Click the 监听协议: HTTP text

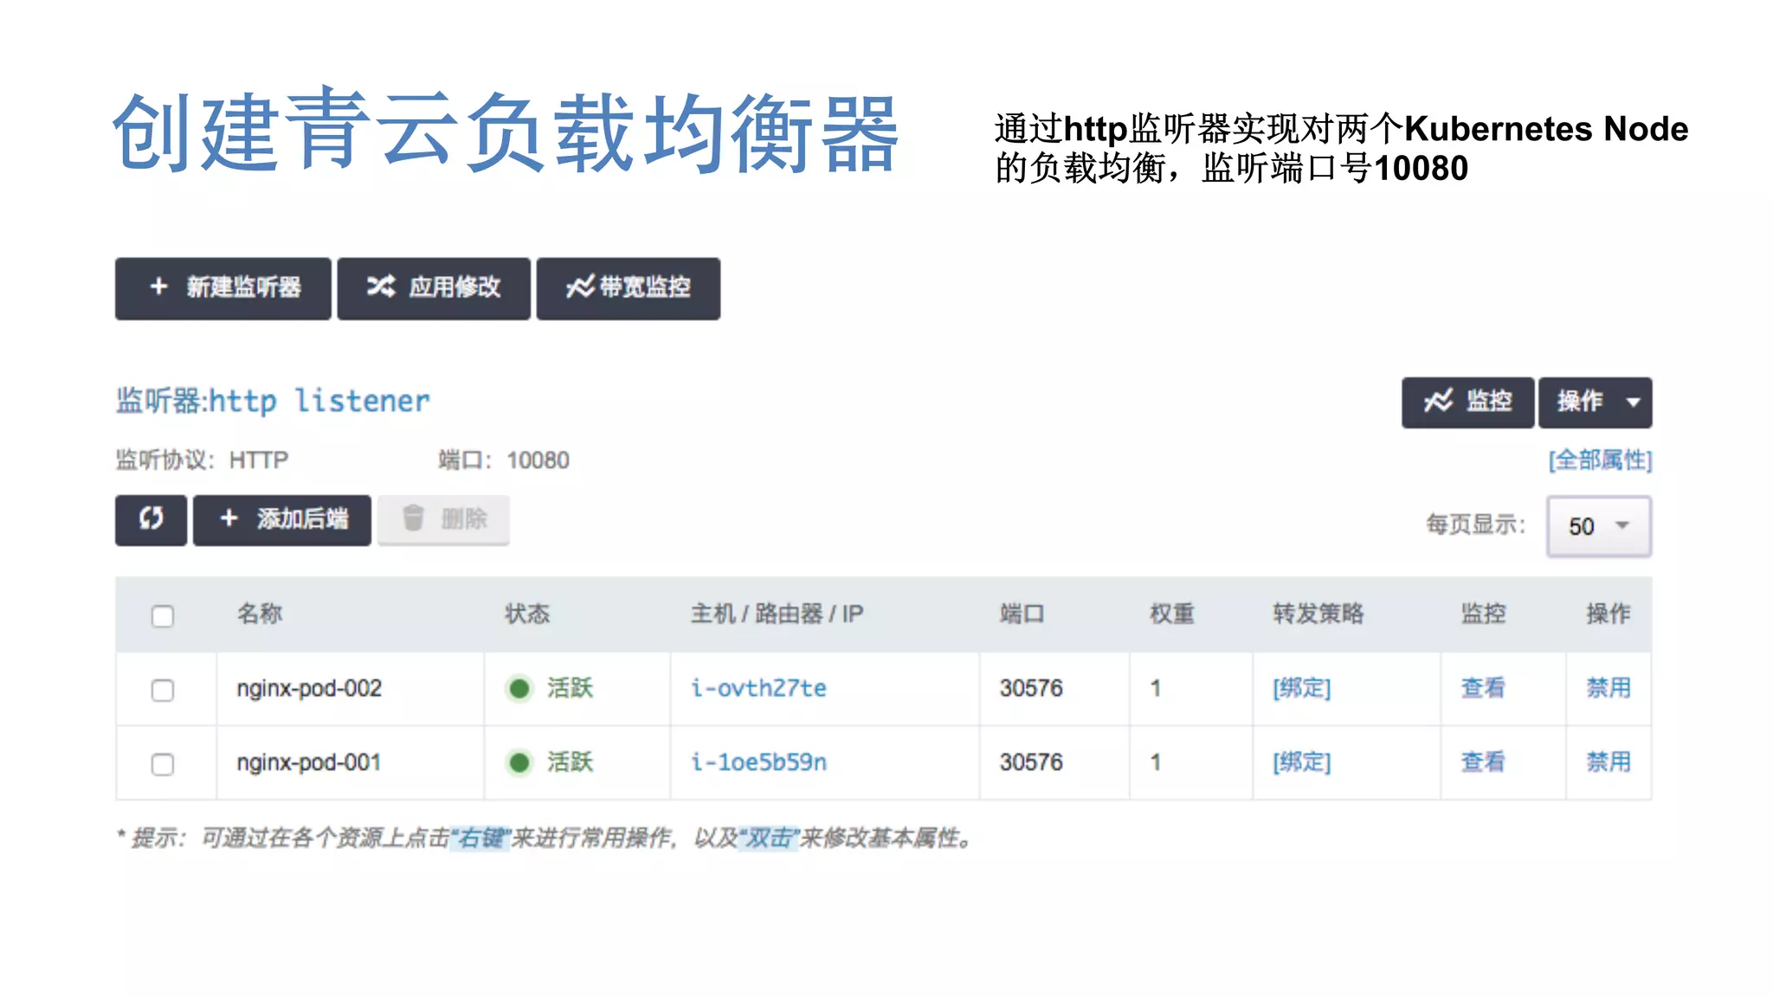pyautogui.click(x=202, y=460)
